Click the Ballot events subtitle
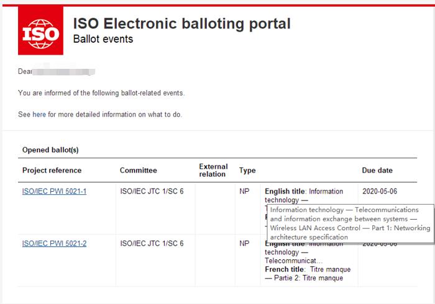Image resolution: width=435 pixels, height=304 pixels. pyautogui.click(x=103, y=39)
